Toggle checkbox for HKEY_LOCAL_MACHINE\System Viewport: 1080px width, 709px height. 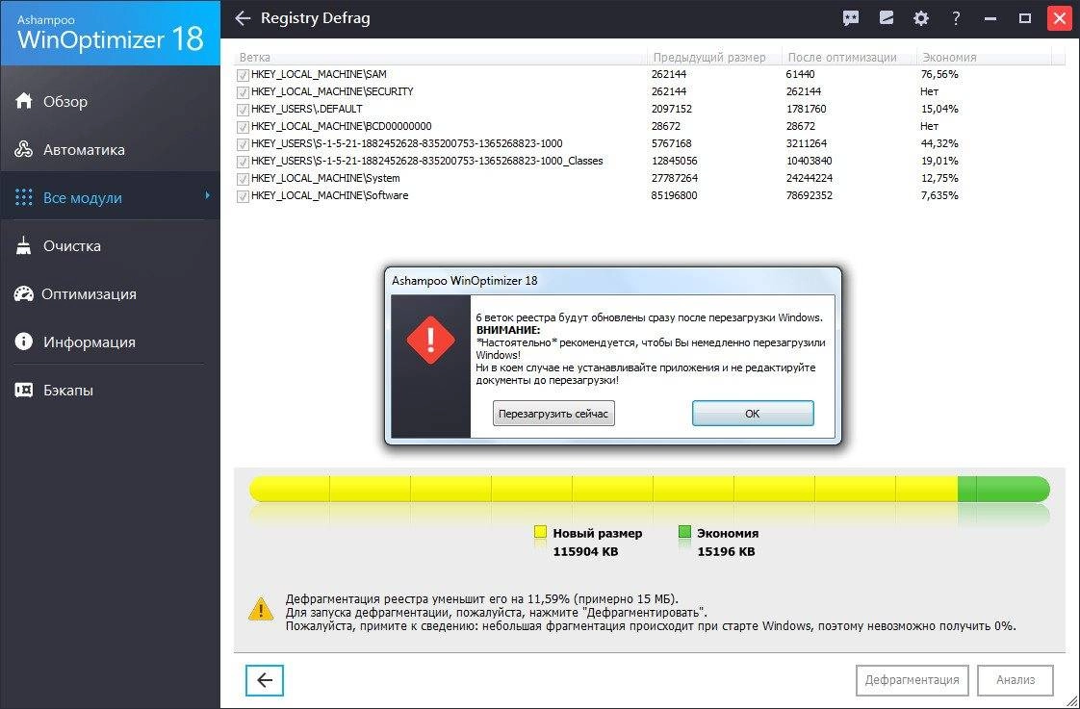243,179
